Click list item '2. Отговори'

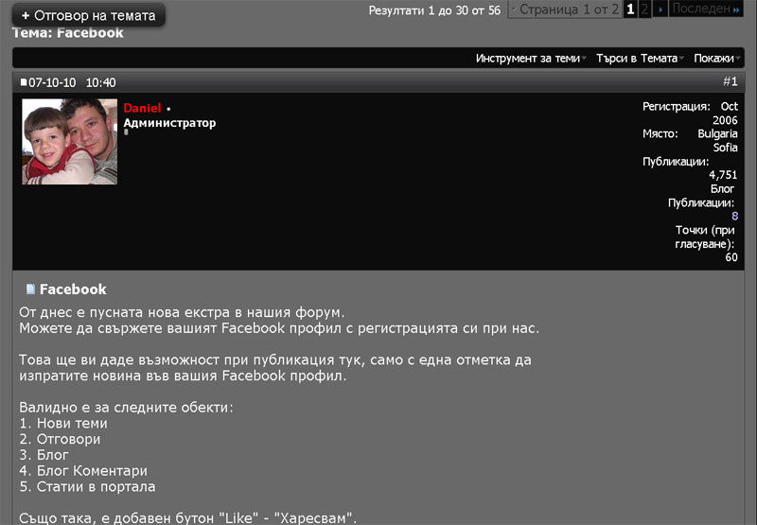(60, 439)
